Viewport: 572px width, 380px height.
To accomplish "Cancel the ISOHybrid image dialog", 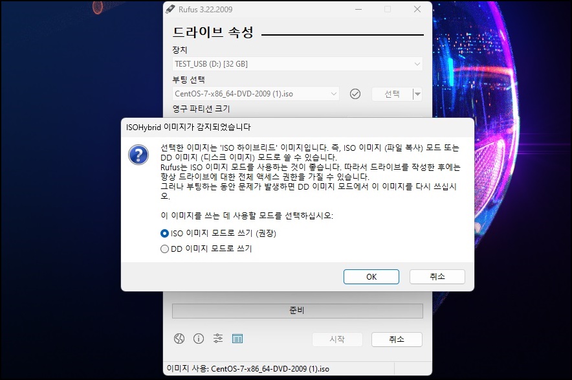I will tap(437, 276).
